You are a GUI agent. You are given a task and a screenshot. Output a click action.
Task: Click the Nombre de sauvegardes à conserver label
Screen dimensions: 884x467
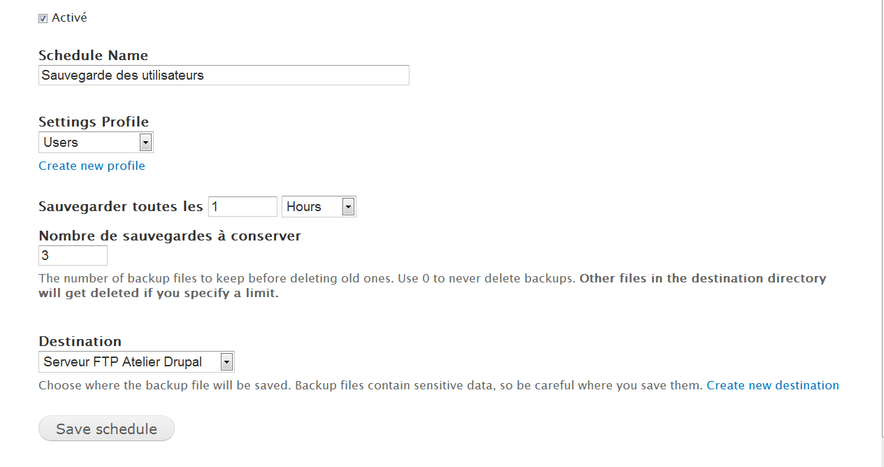[170, 236]
